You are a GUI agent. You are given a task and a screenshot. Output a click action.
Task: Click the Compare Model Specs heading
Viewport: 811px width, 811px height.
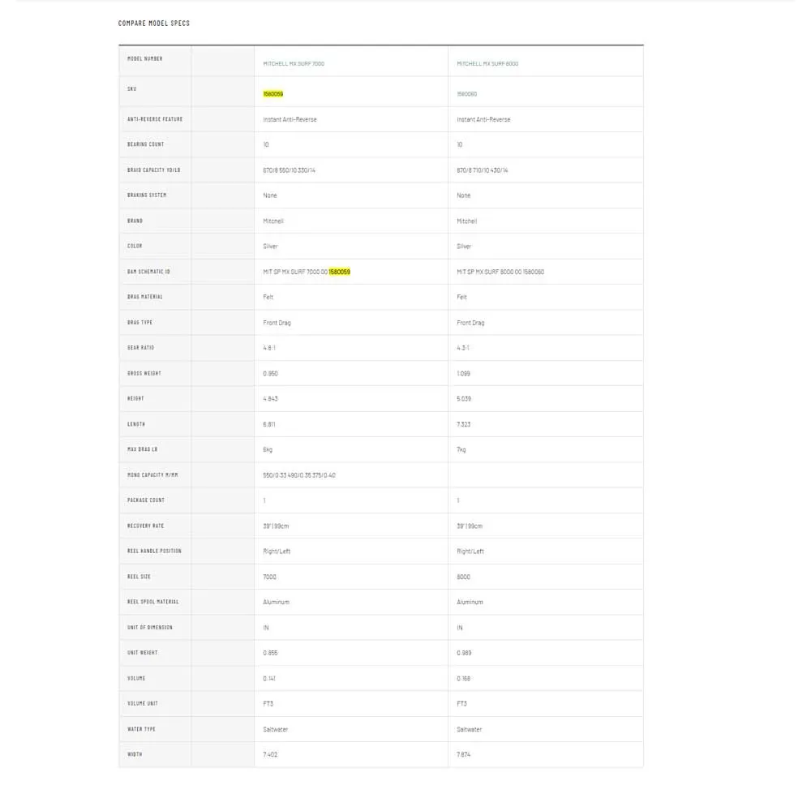pyautogui.click(x=154, y=24)
